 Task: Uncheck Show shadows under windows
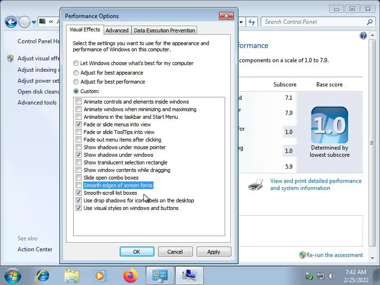click(x=78, y=155)
